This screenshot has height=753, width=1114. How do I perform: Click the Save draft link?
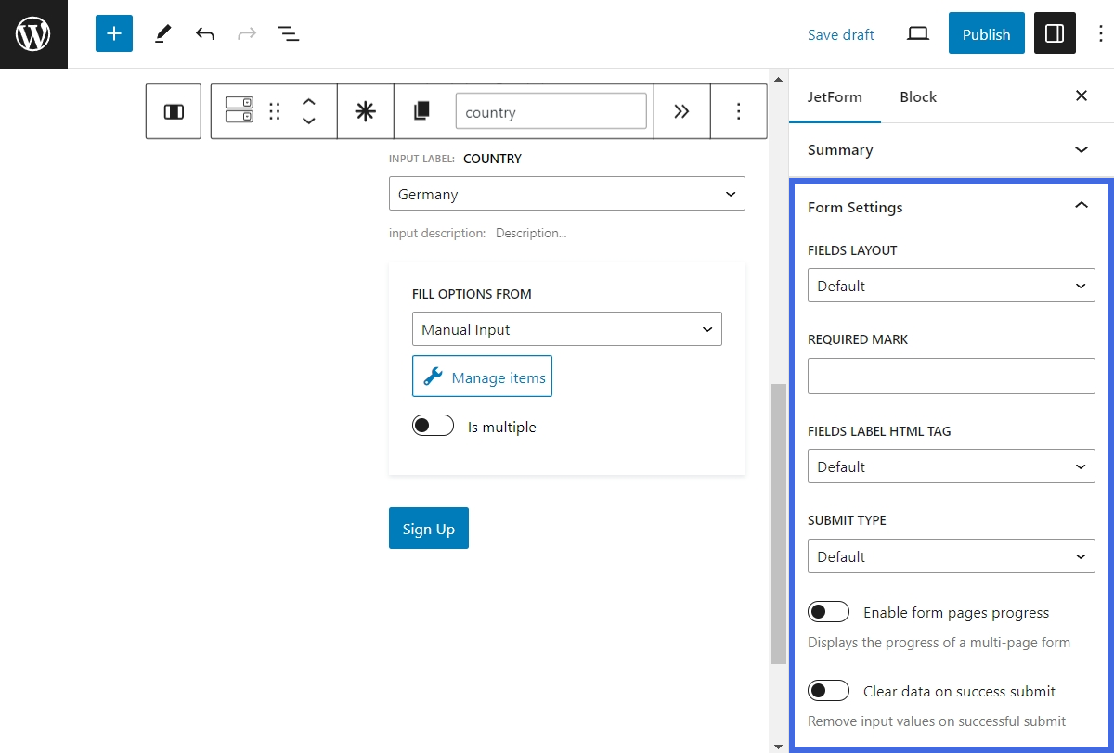pyautogui.click(x=840, y=35)
